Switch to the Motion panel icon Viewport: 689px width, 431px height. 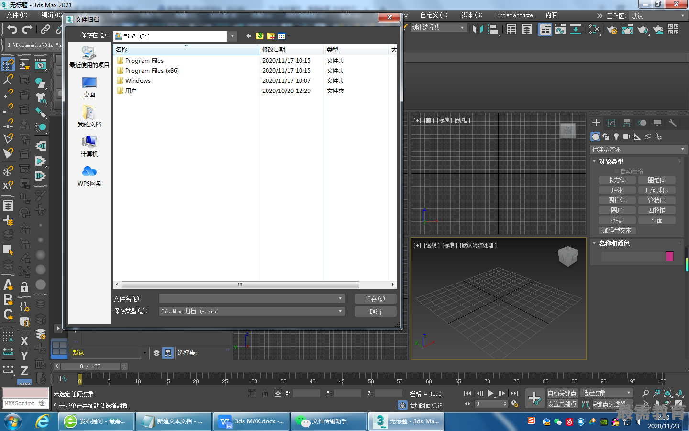click(x=642, y=123)
